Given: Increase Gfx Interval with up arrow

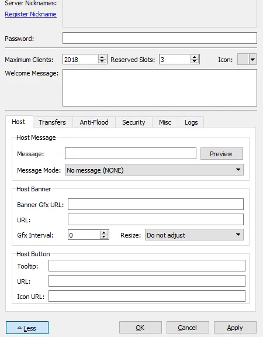Looking at the screenshot, I should point(103,232).
